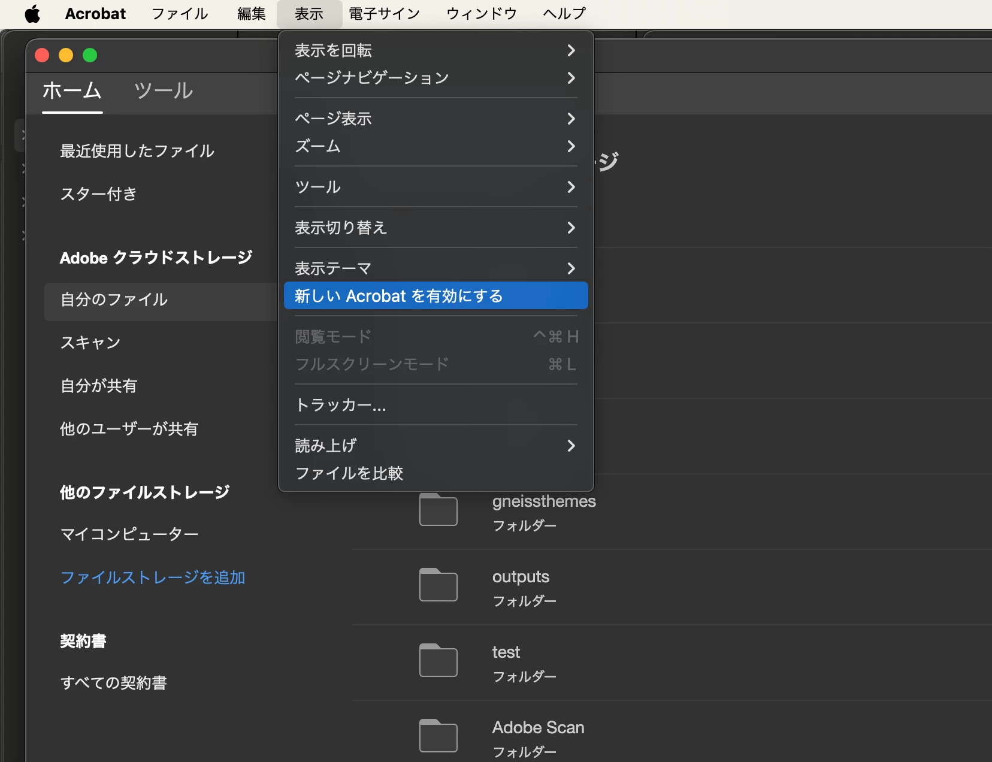Image resolution: width=992 pixels, height=762 pixels.
Task: Open the ヘルプ menu
Action: click(x=564, y=14)
